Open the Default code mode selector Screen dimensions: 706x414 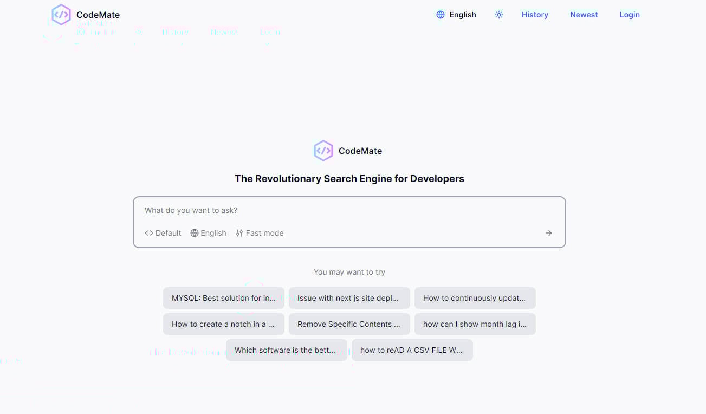(163, 233)
